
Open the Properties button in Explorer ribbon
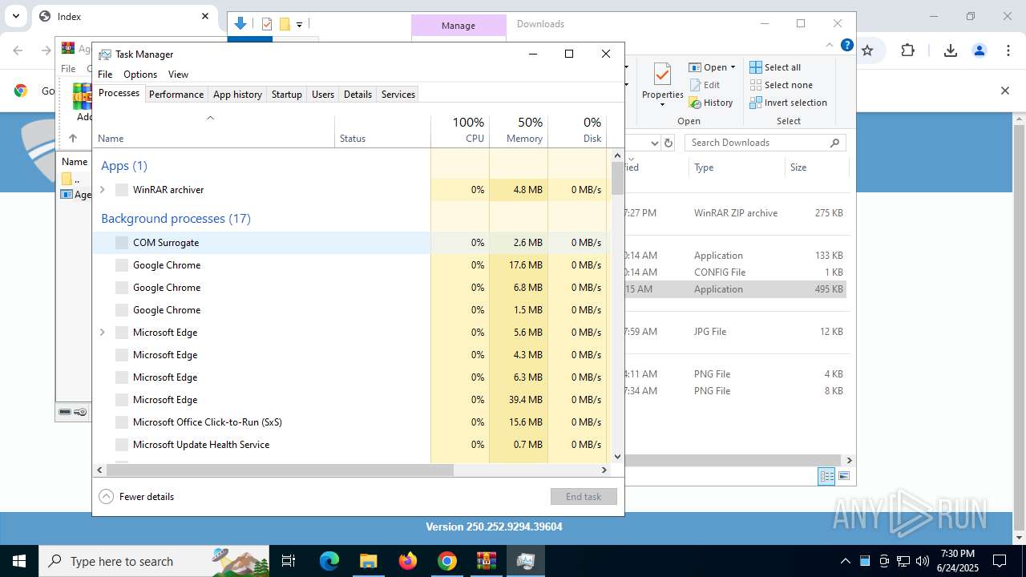tap(662, 84)
